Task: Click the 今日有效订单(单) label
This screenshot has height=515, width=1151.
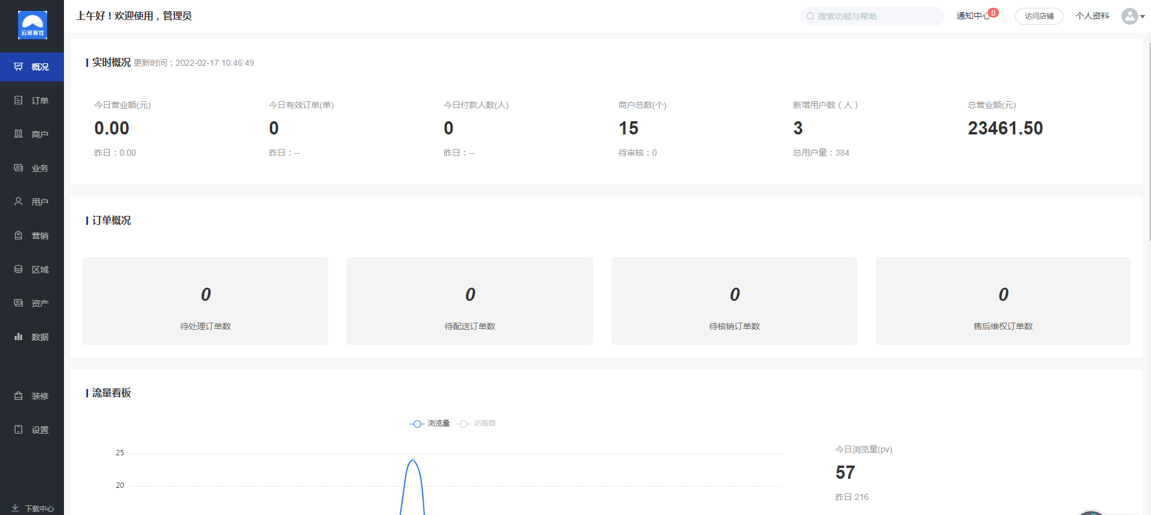Action: tap(301, 105)
